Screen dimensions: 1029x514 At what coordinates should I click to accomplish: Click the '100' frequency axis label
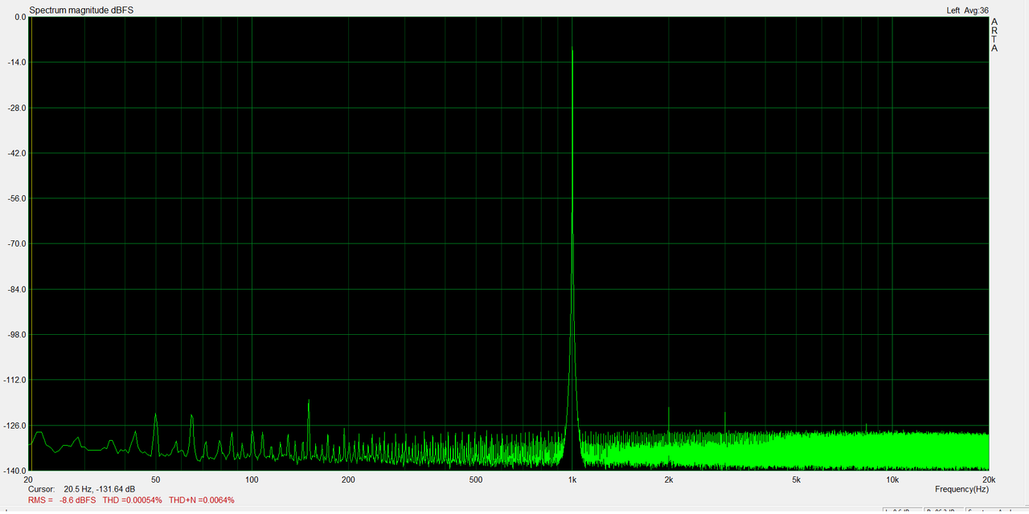(x=252, y=479)
